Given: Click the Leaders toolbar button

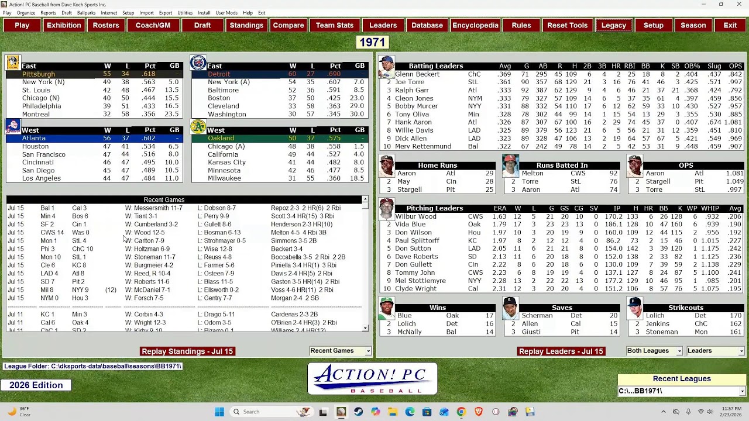Looking at the screenshot, I should (x=383, y=25).
